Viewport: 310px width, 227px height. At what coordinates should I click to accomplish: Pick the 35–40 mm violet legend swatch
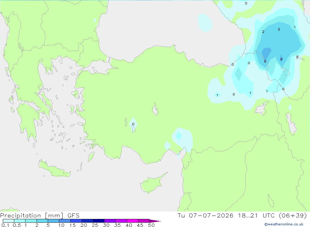click(121, 221)
